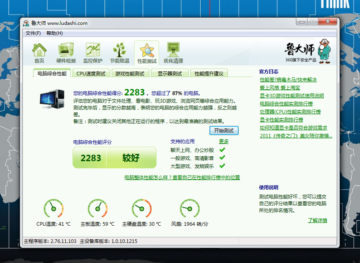The height and width of the screenshot is (263, 360).
Task: Minimize the 鲁大师 window
Action: pyautogui.click(x=302, y=22)
